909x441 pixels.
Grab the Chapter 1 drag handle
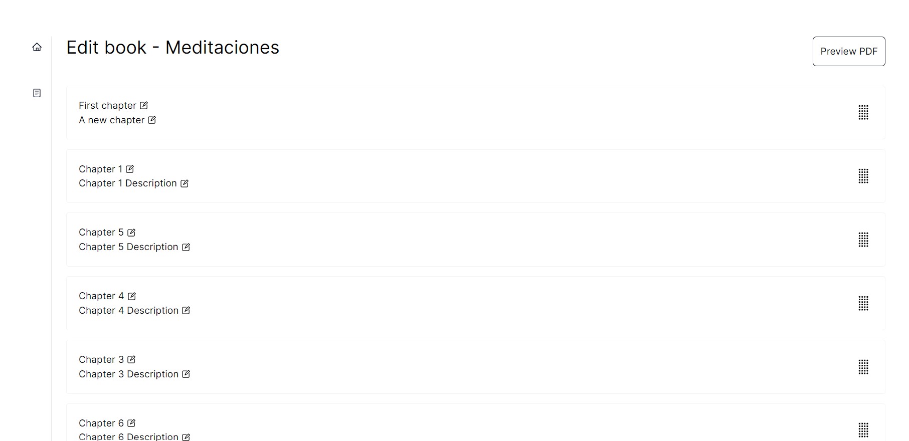coord(863,176)
